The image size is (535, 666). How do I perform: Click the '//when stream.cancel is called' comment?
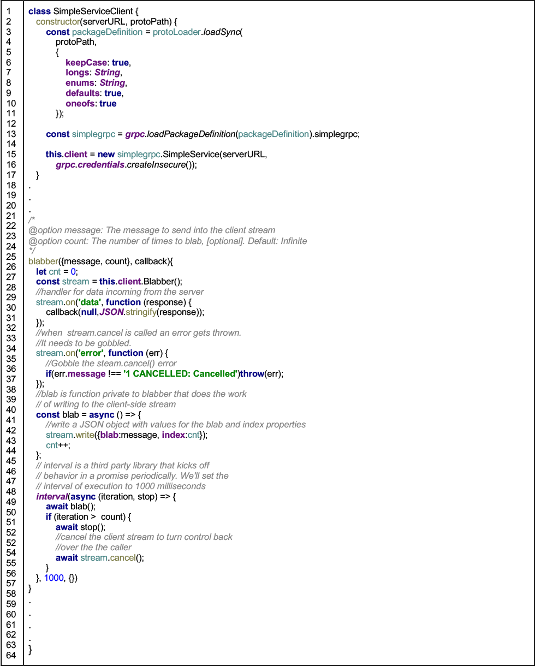pos(139,332)
